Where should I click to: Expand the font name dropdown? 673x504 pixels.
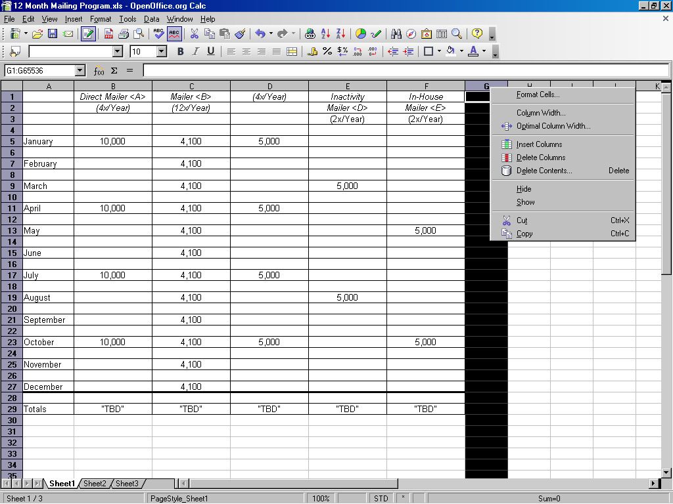pyautogui.click(x=118, y=51)
